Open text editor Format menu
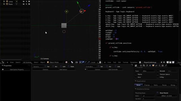This screenshot has height=101, width=181. 125,62
